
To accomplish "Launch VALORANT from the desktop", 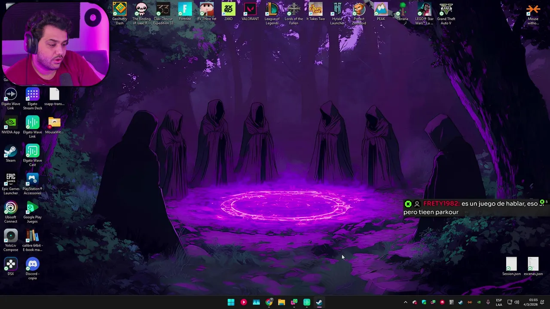I will 250,12.
